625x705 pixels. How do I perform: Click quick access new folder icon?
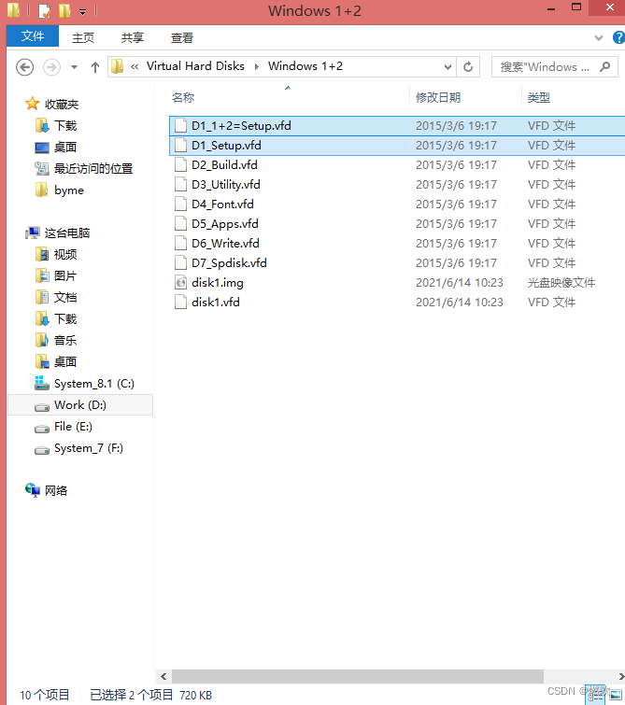pyautogui.click(x=64, y=11)
